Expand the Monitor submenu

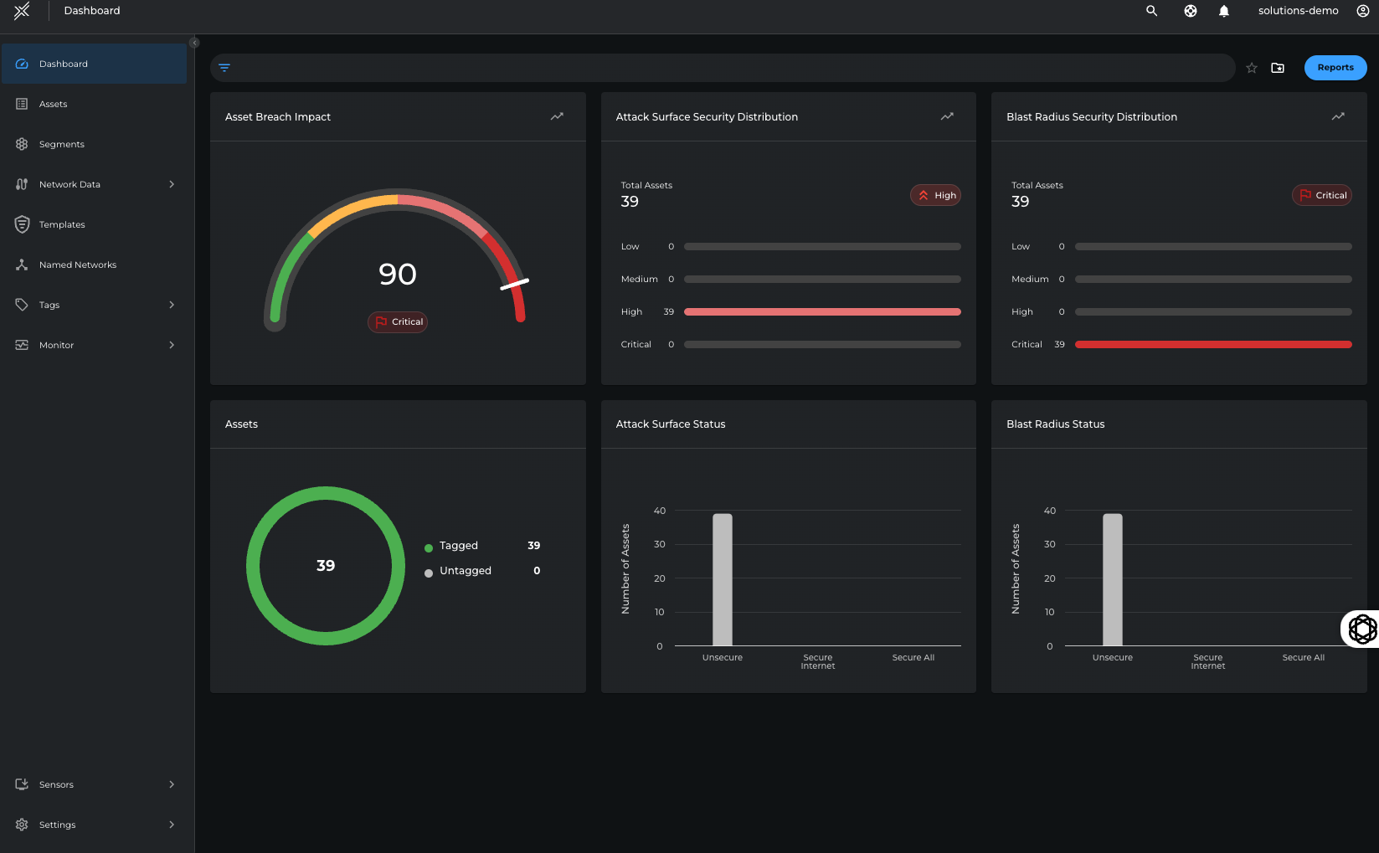coord(172,345)
